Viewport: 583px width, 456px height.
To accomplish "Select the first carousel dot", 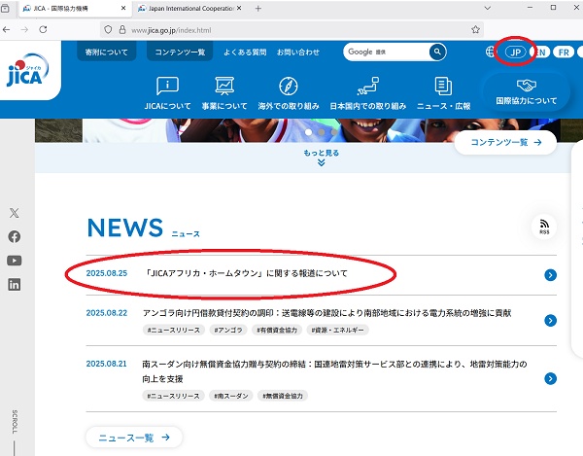I will coord(308,132).
